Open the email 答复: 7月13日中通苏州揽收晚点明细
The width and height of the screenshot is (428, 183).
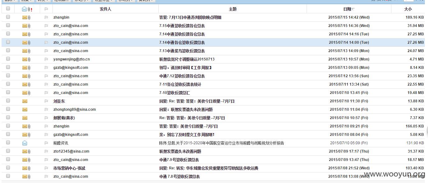[x=190, y=17]
